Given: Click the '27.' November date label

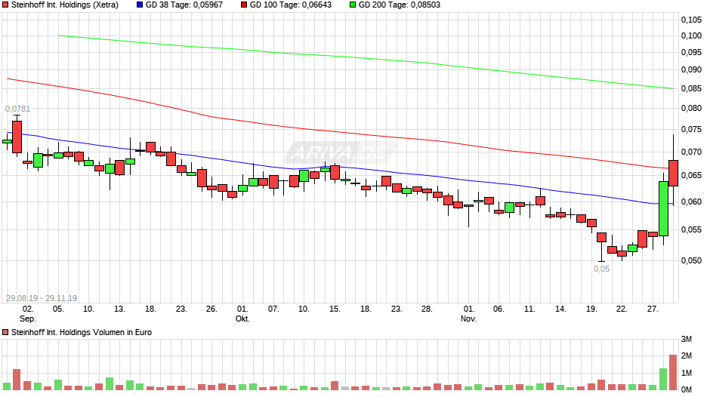Looking at the screenshot, I should (x=653, y=309).
